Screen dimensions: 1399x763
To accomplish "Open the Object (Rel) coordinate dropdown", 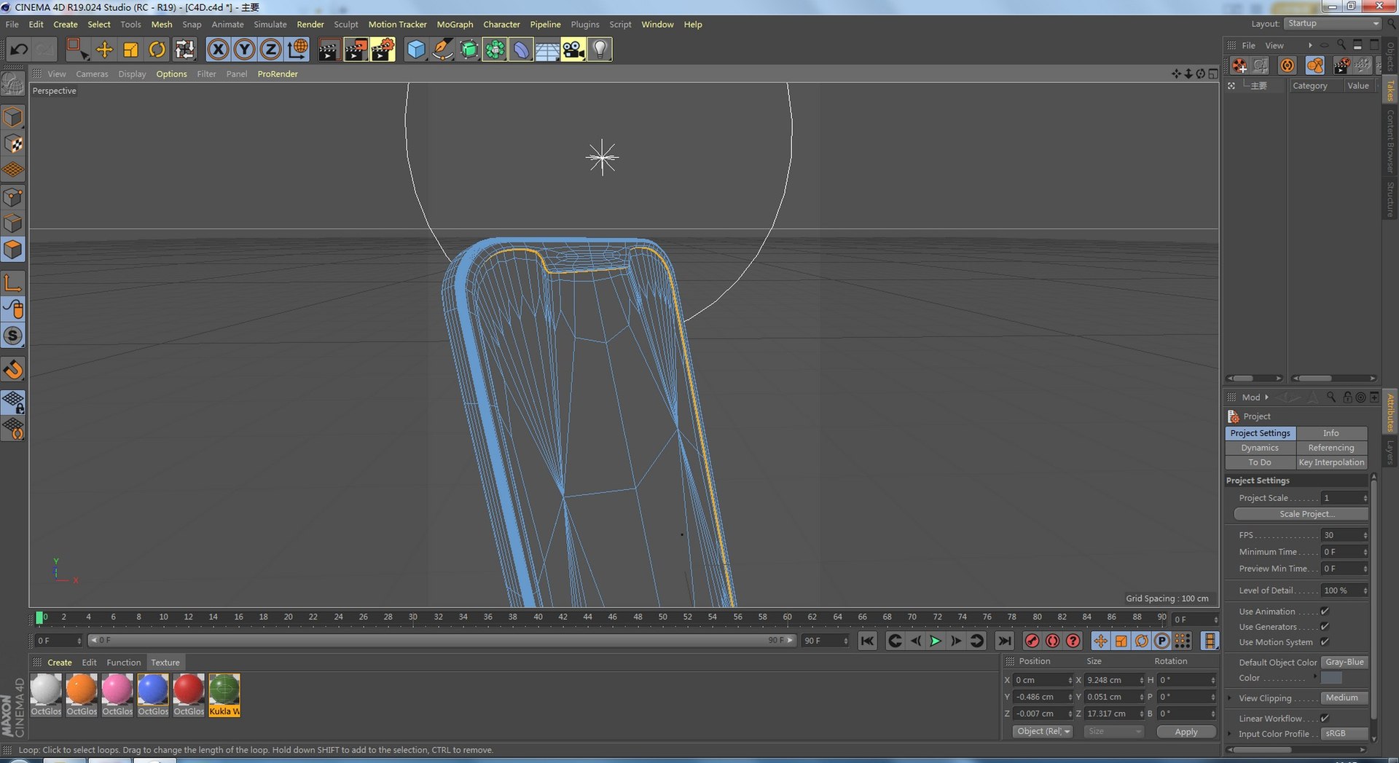I will click(x=1043, y=732).
